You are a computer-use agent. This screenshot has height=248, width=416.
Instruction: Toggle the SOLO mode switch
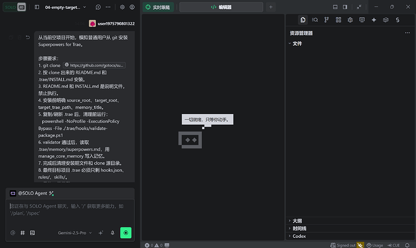point(14,7)
